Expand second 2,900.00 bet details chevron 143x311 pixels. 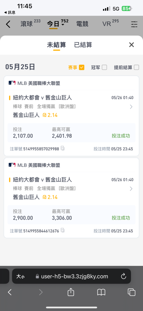tap(131, 189)
